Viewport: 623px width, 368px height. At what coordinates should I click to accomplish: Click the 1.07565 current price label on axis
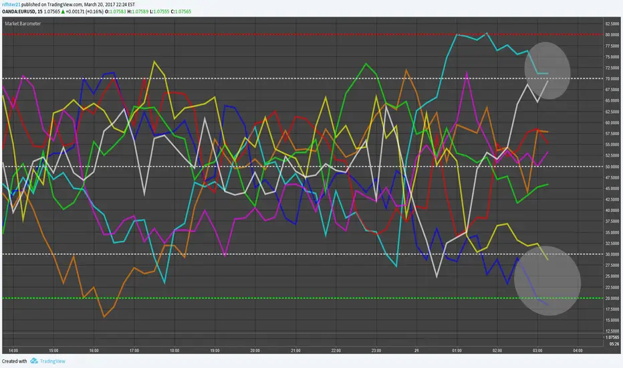tap(612, 337)
